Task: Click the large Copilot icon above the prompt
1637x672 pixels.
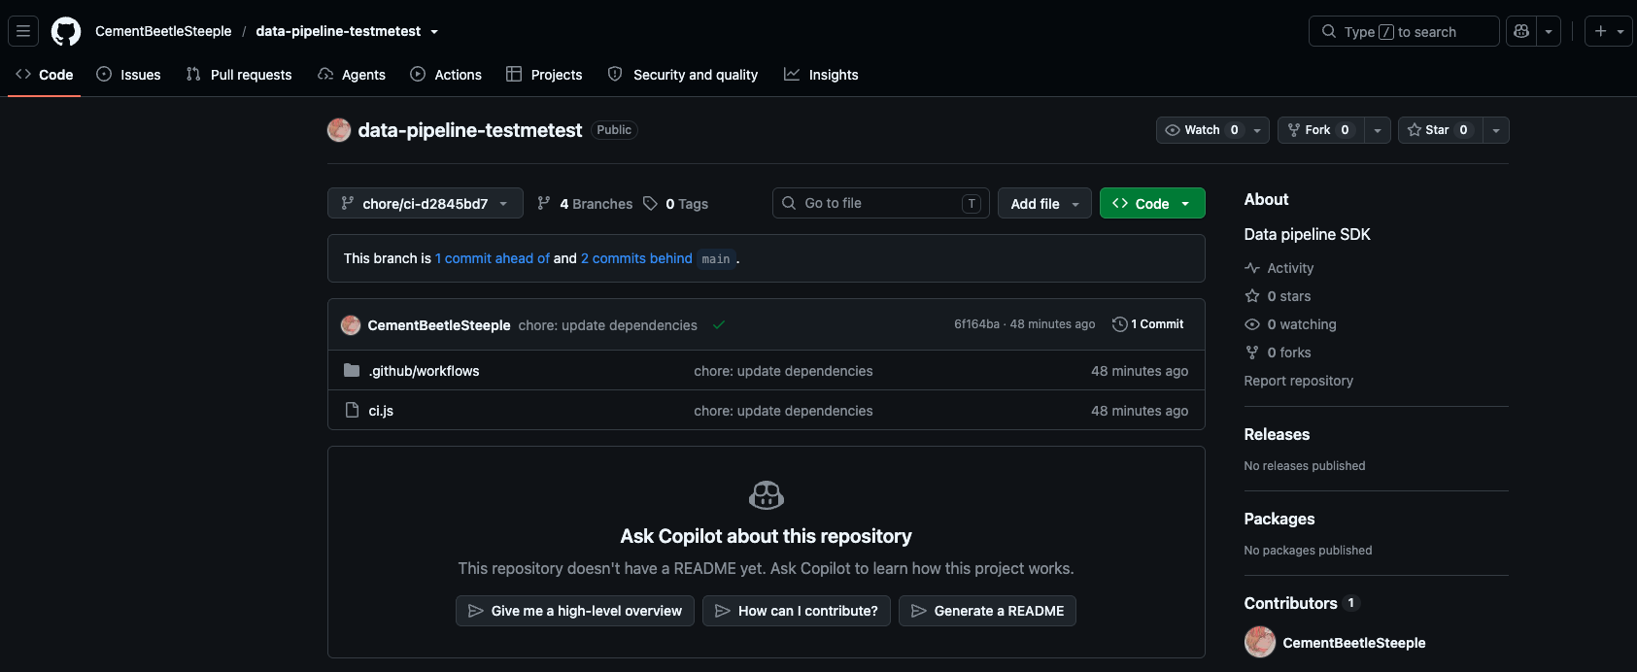Action: 767,495
